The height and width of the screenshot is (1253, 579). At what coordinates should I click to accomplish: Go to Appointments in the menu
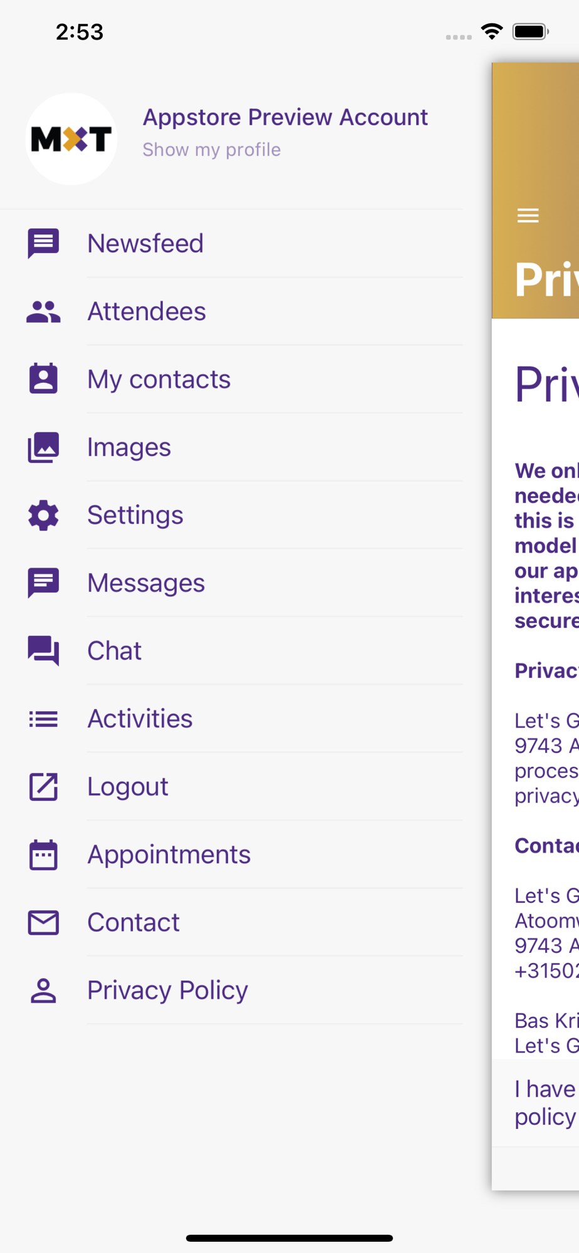(169, 855)
